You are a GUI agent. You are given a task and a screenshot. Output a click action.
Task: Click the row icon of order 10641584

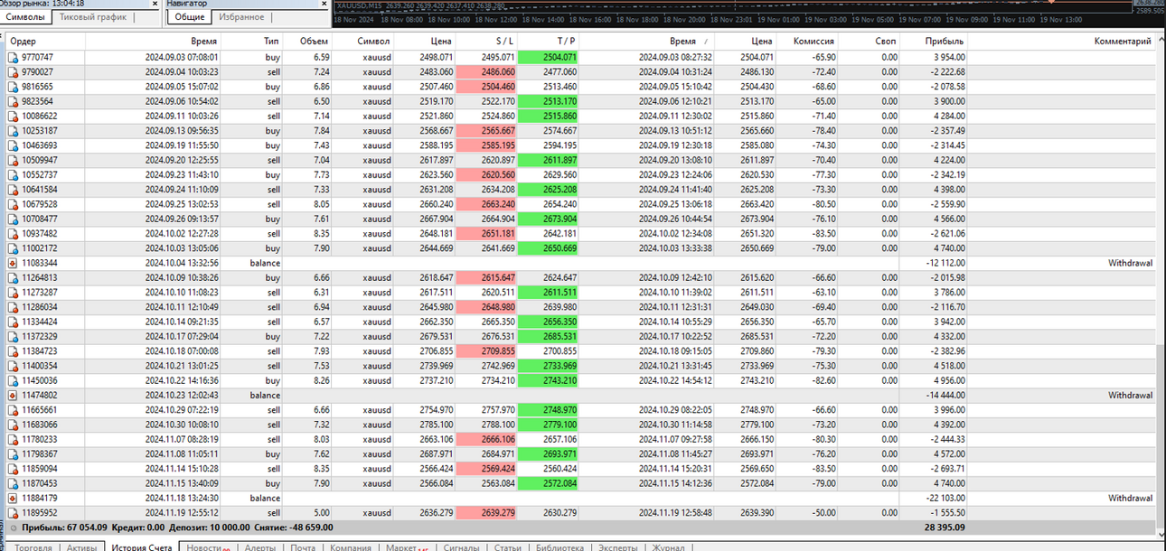(x=13, y=190)
